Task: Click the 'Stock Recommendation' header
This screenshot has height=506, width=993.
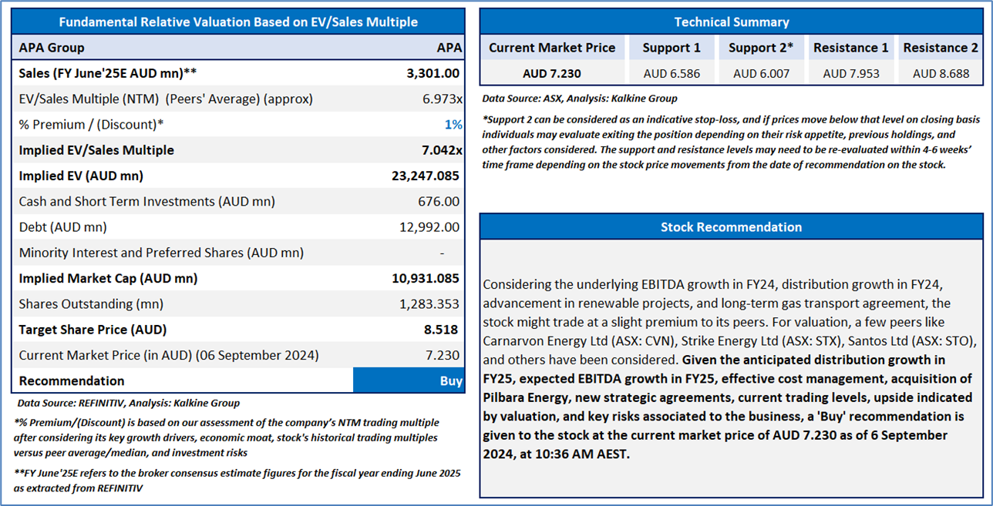Action: [x=731, y=227]
